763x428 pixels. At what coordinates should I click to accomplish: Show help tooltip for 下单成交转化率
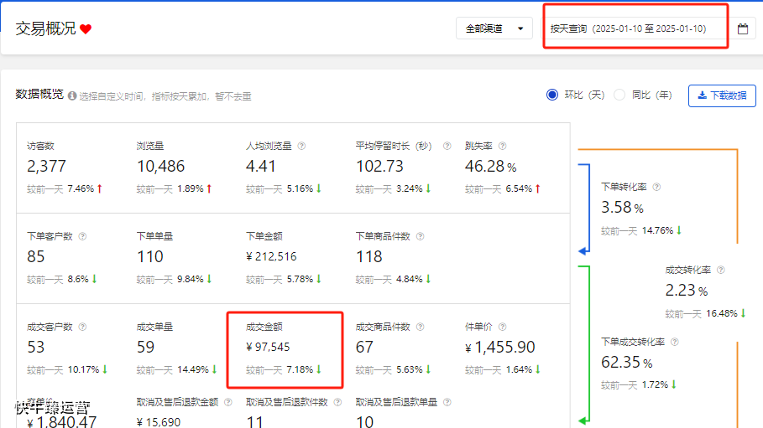(x=675, y=342)
